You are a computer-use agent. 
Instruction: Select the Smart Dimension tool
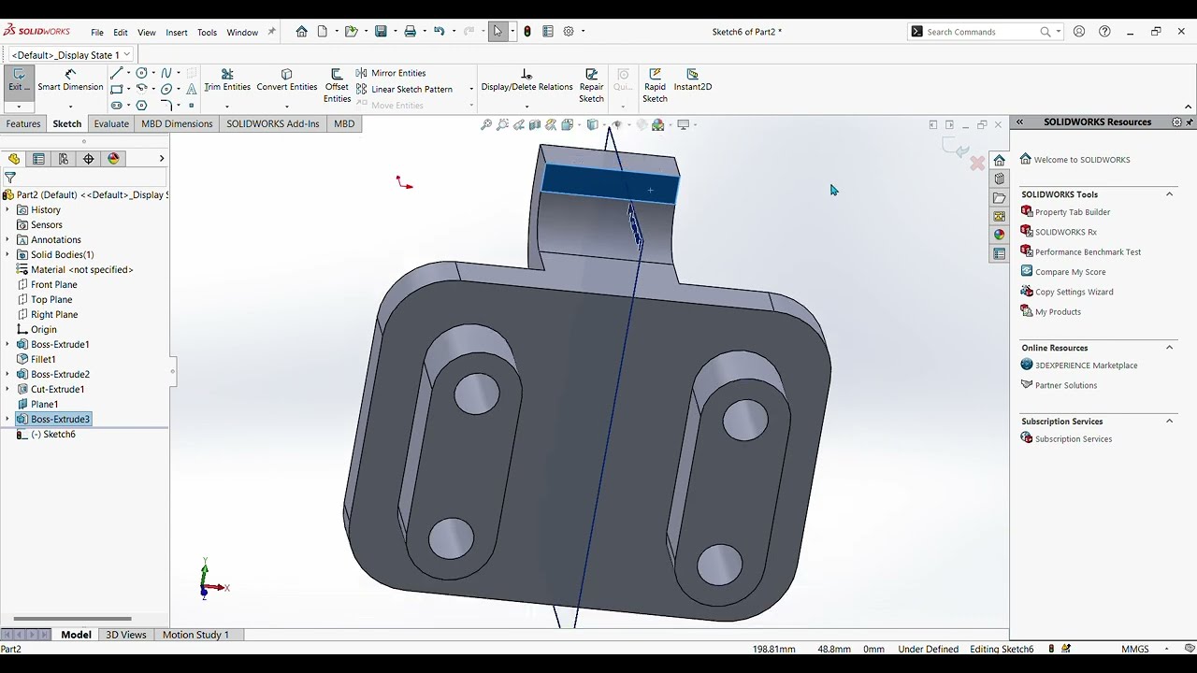pos(70,80)
